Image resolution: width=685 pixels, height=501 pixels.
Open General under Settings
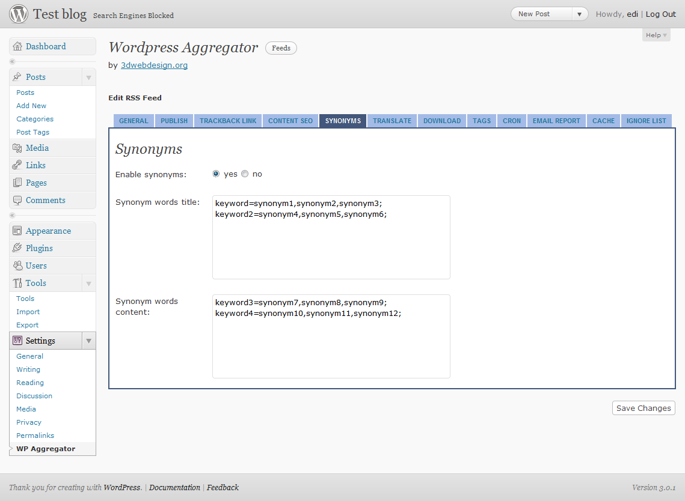click(x=29, y=356)
